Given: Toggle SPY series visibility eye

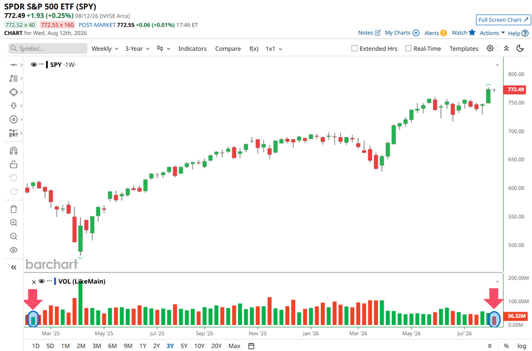Looking at the screenshot, I should tap(34, 64).
